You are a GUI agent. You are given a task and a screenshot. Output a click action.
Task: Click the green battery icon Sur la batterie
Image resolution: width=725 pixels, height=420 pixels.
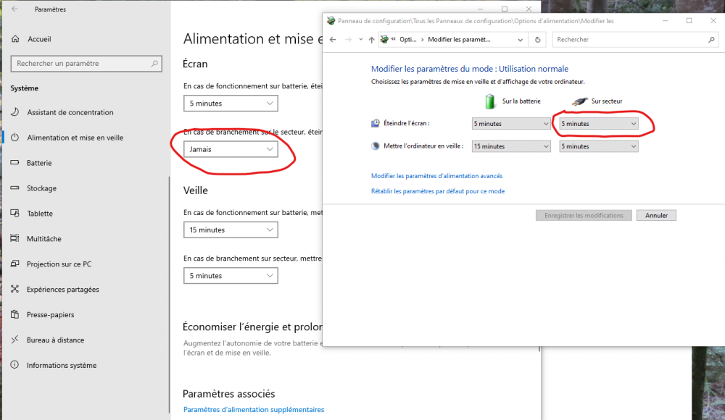click(x=490, y=101)
